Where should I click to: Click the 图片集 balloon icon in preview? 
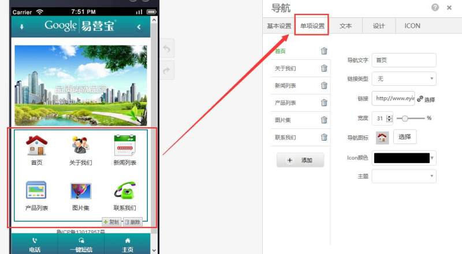(x=81, y=191)
